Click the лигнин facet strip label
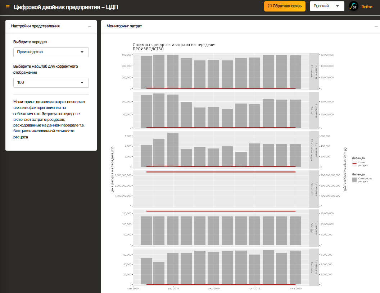The image size is (380, 293). click(x=314, y=71)
